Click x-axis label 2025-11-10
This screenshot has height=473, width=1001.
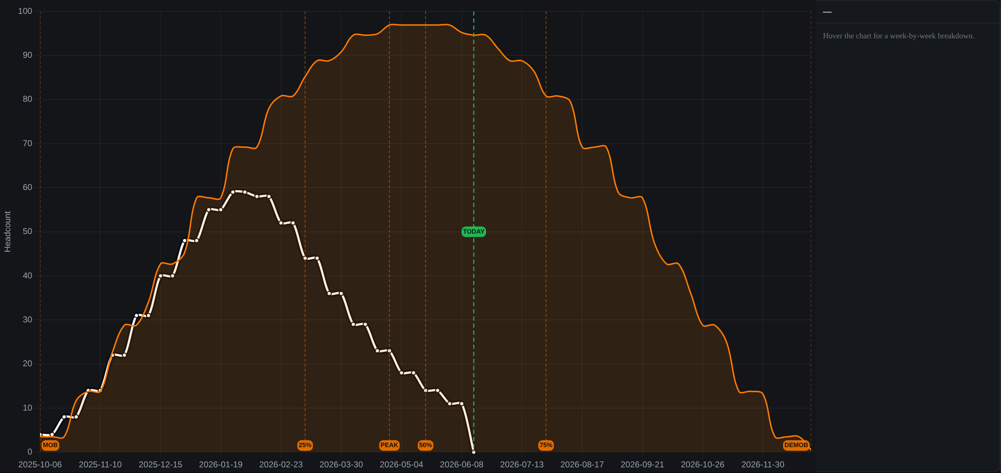coord(100,464)
